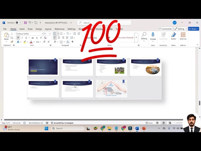Toggle Show/Hide paragraph marks

pyautogui.click(x=73, y=42)
